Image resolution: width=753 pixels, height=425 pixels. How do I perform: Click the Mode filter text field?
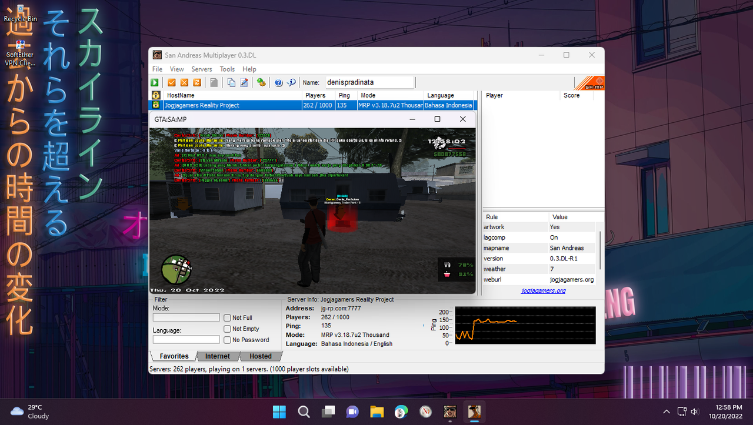click(x=186, y=317)
